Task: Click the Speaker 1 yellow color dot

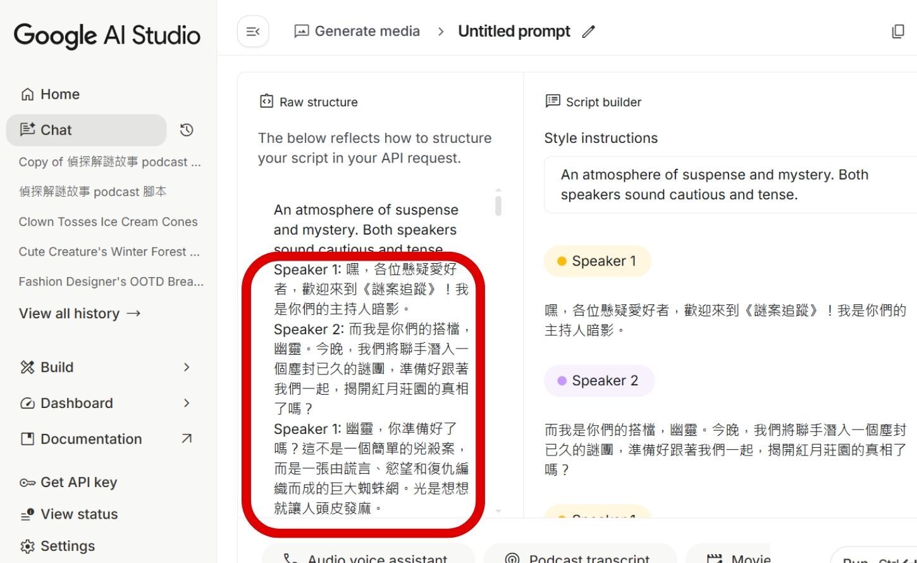Action: [562, 261]
